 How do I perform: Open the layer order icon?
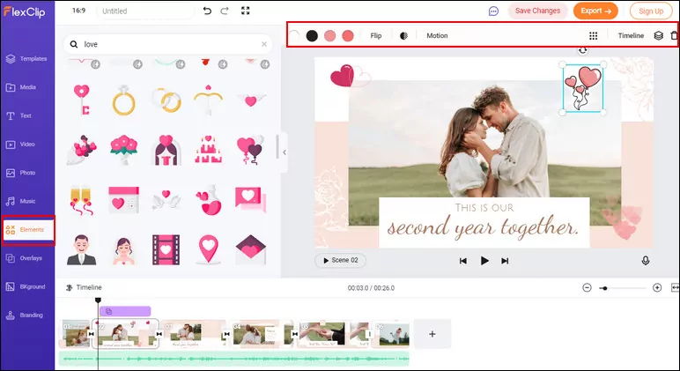pyautogui.click(x=658, y=35)
